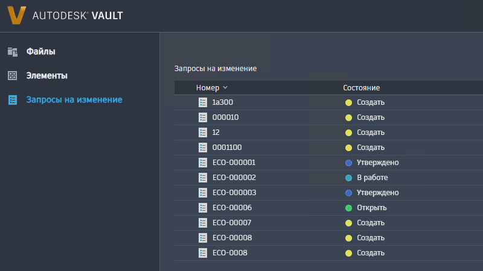The image size is (483, 271).
Task: Click the Autodesk Vault logo icon
Action: (x=17, y=15)
